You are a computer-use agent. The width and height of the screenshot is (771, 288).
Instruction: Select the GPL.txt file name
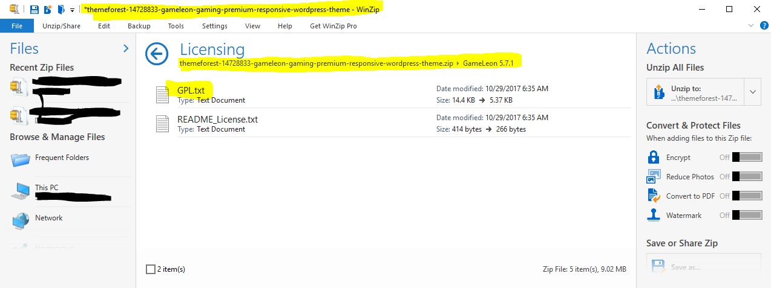(x=191, y=90)
